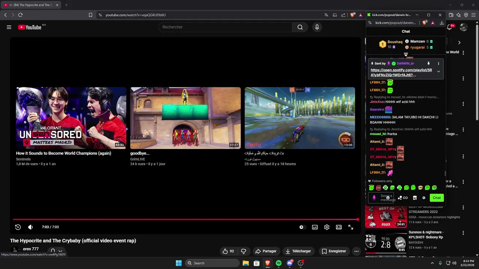This screenshot has width=479, height=269.
Task: Click the YouTube search magnifier button
Action: (x=300, y=27)
